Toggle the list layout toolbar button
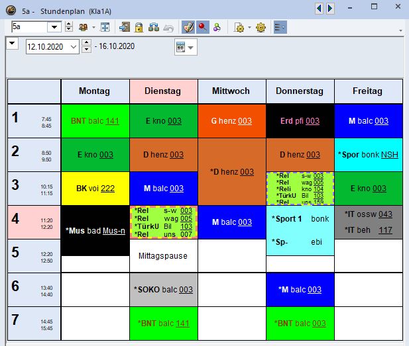Viewport: 409px width, 346px height. pyautogui.click(x=280, y=27)
